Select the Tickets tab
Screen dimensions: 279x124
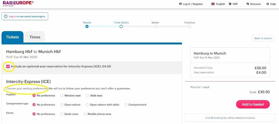13,37
